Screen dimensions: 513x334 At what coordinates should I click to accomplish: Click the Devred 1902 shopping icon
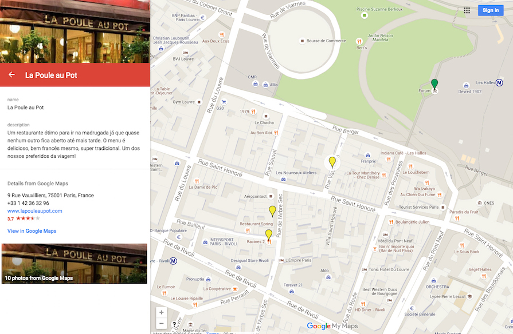[466, 85]
